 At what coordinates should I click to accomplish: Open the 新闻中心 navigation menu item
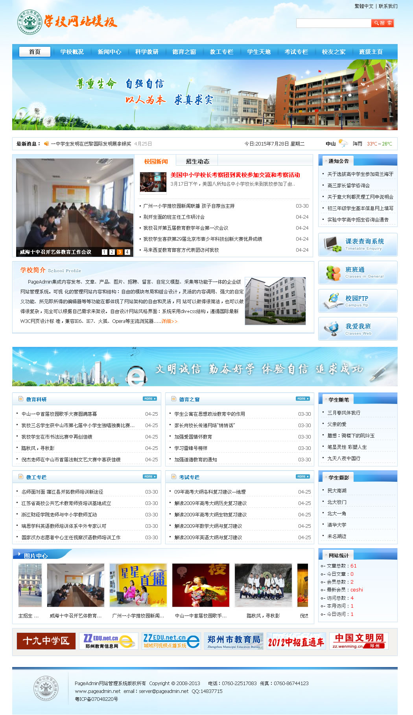[109, 52]
